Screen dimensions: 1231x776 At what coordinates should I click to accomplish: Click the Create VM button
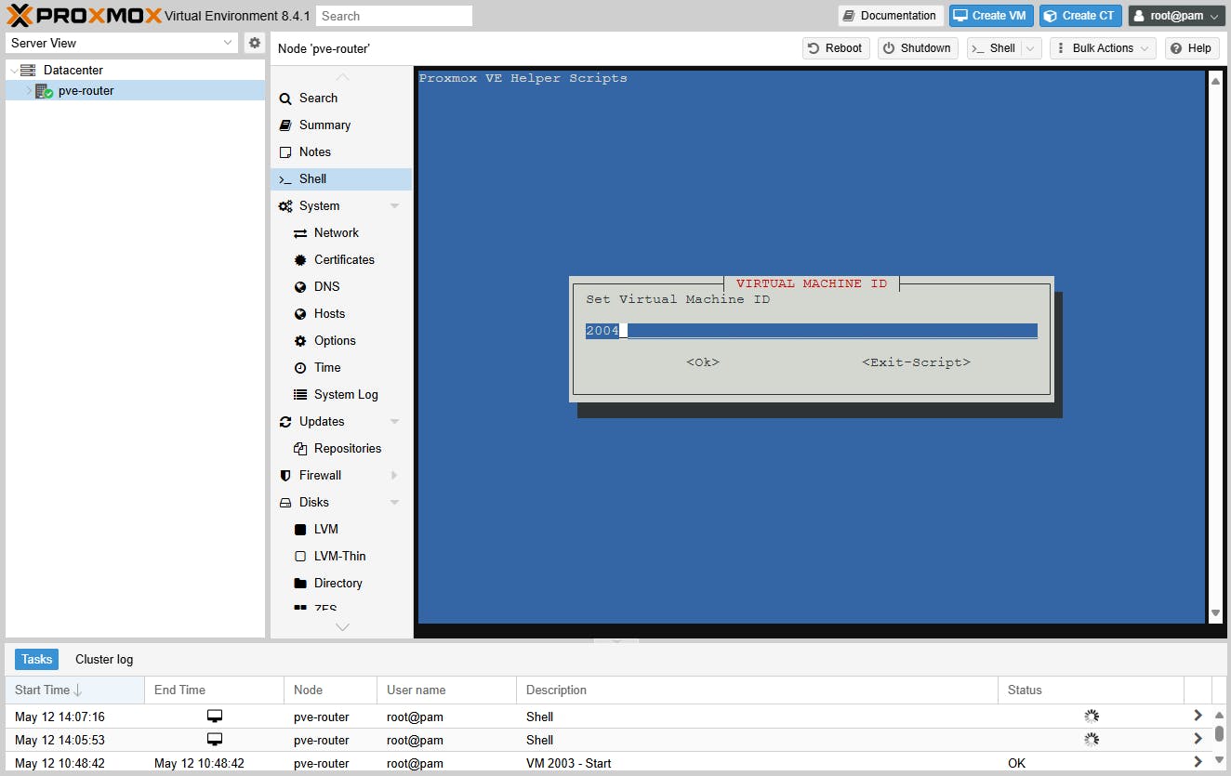(x=989, y=15)
